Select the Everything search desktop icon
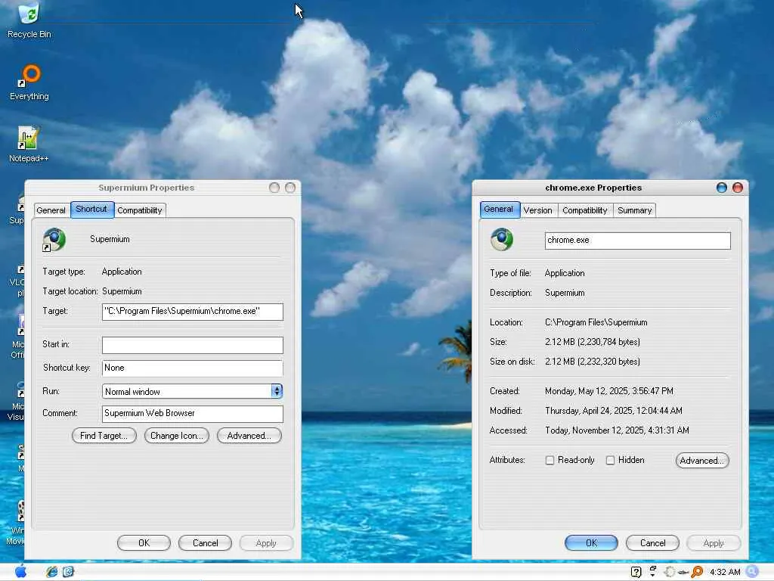This screenshot has height=581, width=774. [x=29, y=82]
